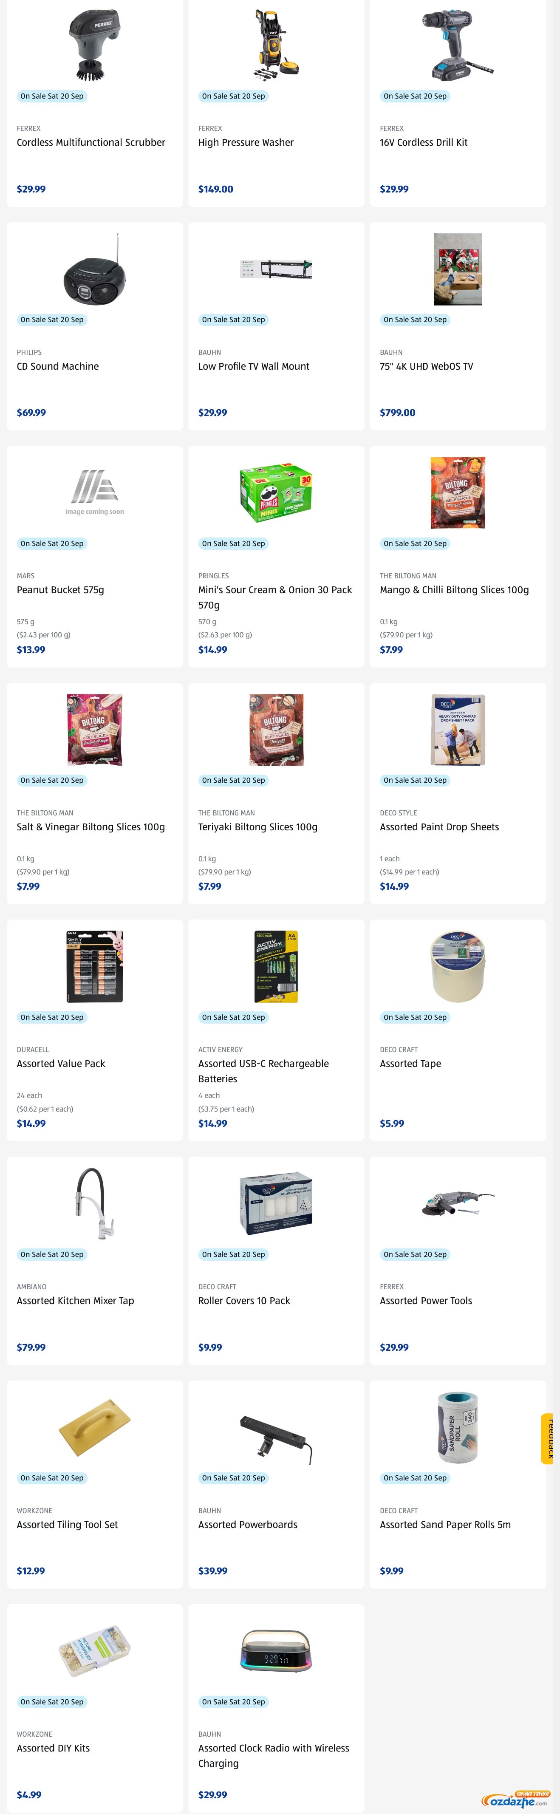560x1814 pixels.
Task: Open the Cordless Multifunctional Scrubber product image
Action: 94,44
